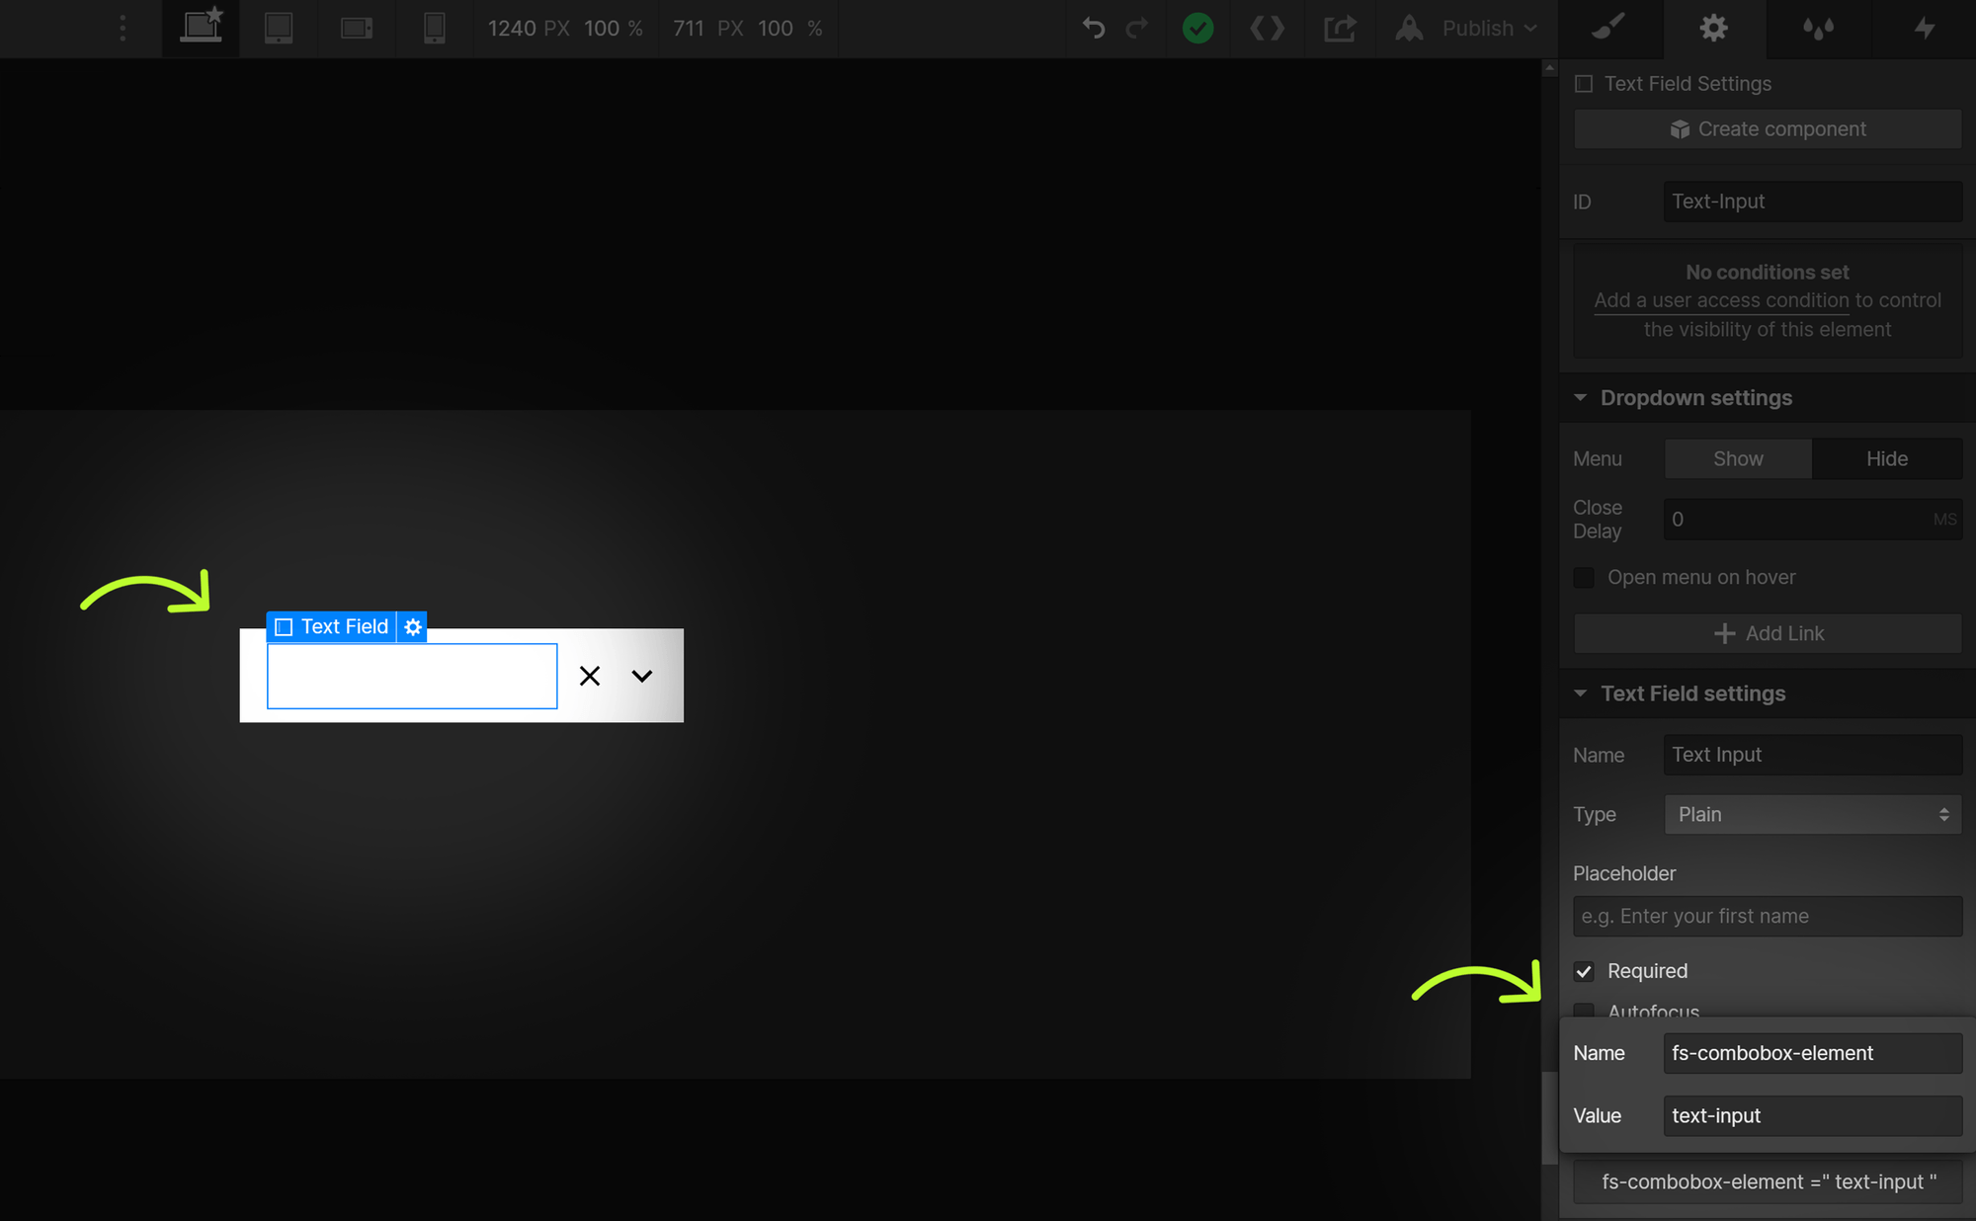
Task: Enable the Autofocus checkbox
Action: [1584, 1012]
